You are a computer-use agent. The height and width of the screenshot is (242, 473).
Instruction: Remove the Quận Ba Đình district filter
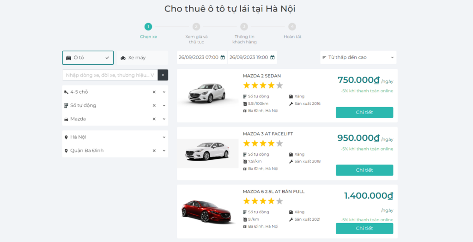pos(154,151)
